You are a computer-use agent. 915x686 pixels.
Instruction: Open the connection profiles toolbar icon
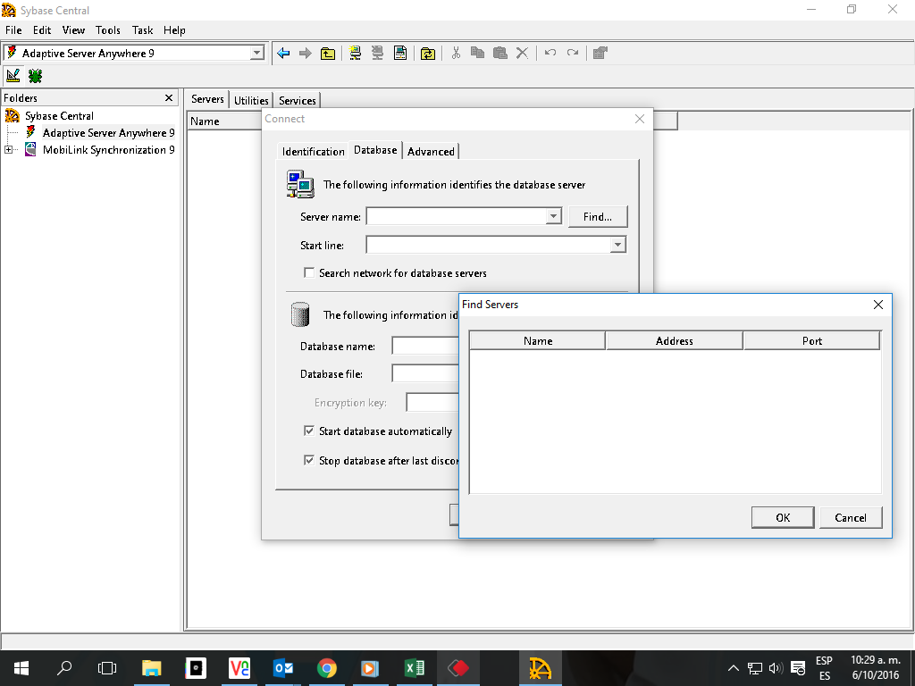pos(400,53)
